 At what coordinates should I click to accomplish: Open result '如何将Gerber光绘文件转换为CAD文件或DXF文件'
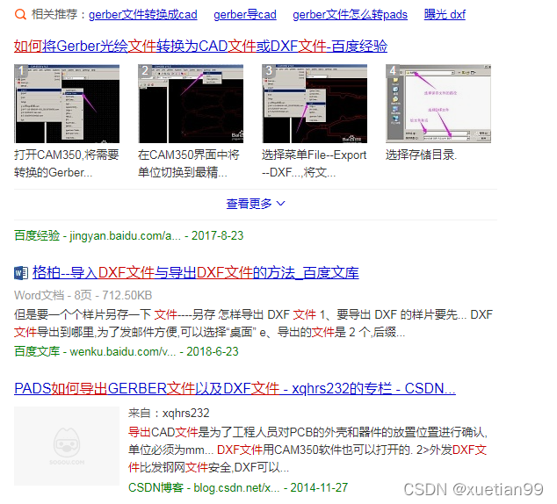click(200, 47)
